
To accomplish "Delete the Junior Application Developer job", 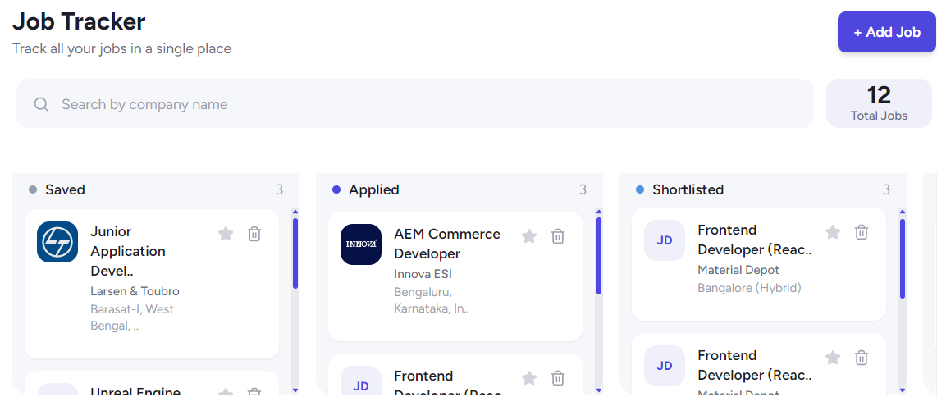I will click(254, 234).
